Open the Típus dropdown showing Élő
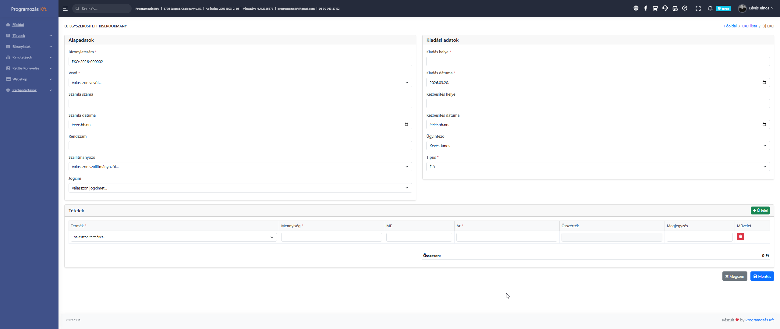 [x=598, y=167]
